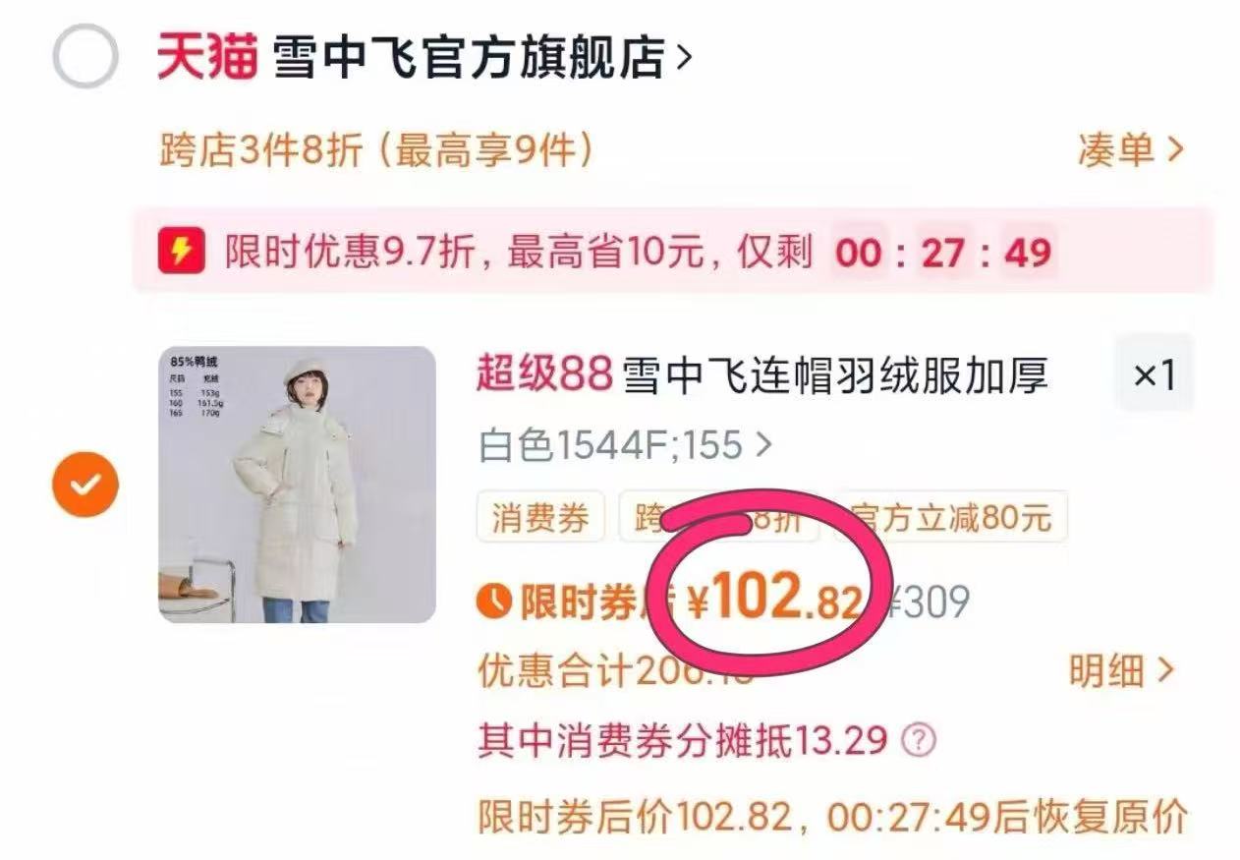
Task: Open product title 雪中飞连帽羽绒服加厚
Action: 836,374
